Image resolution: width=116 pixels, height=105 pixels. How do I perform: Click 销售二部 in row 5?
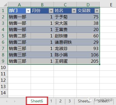(19, 36)
